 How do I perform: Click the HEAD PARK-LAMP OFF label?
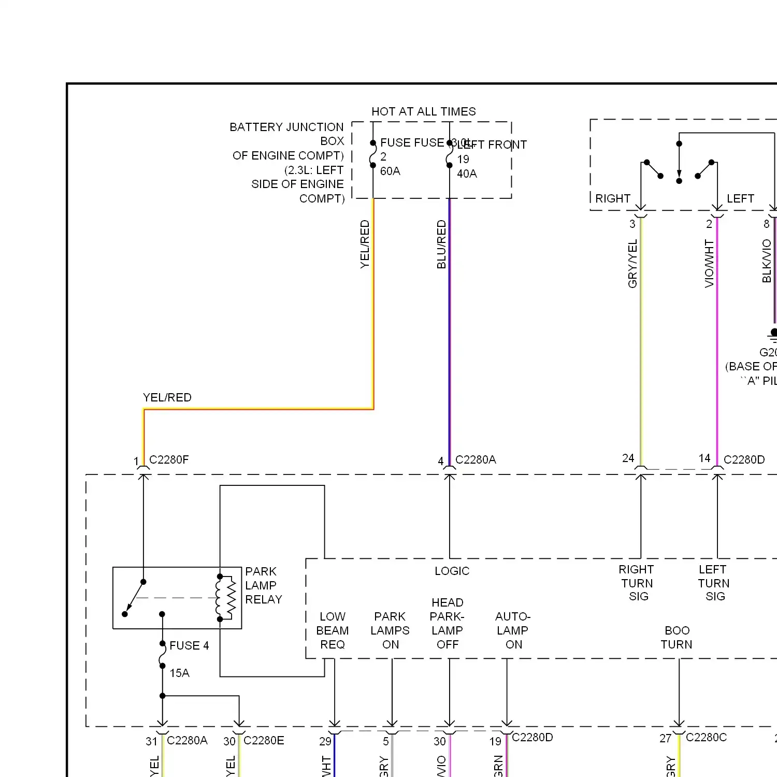(447, 624)
